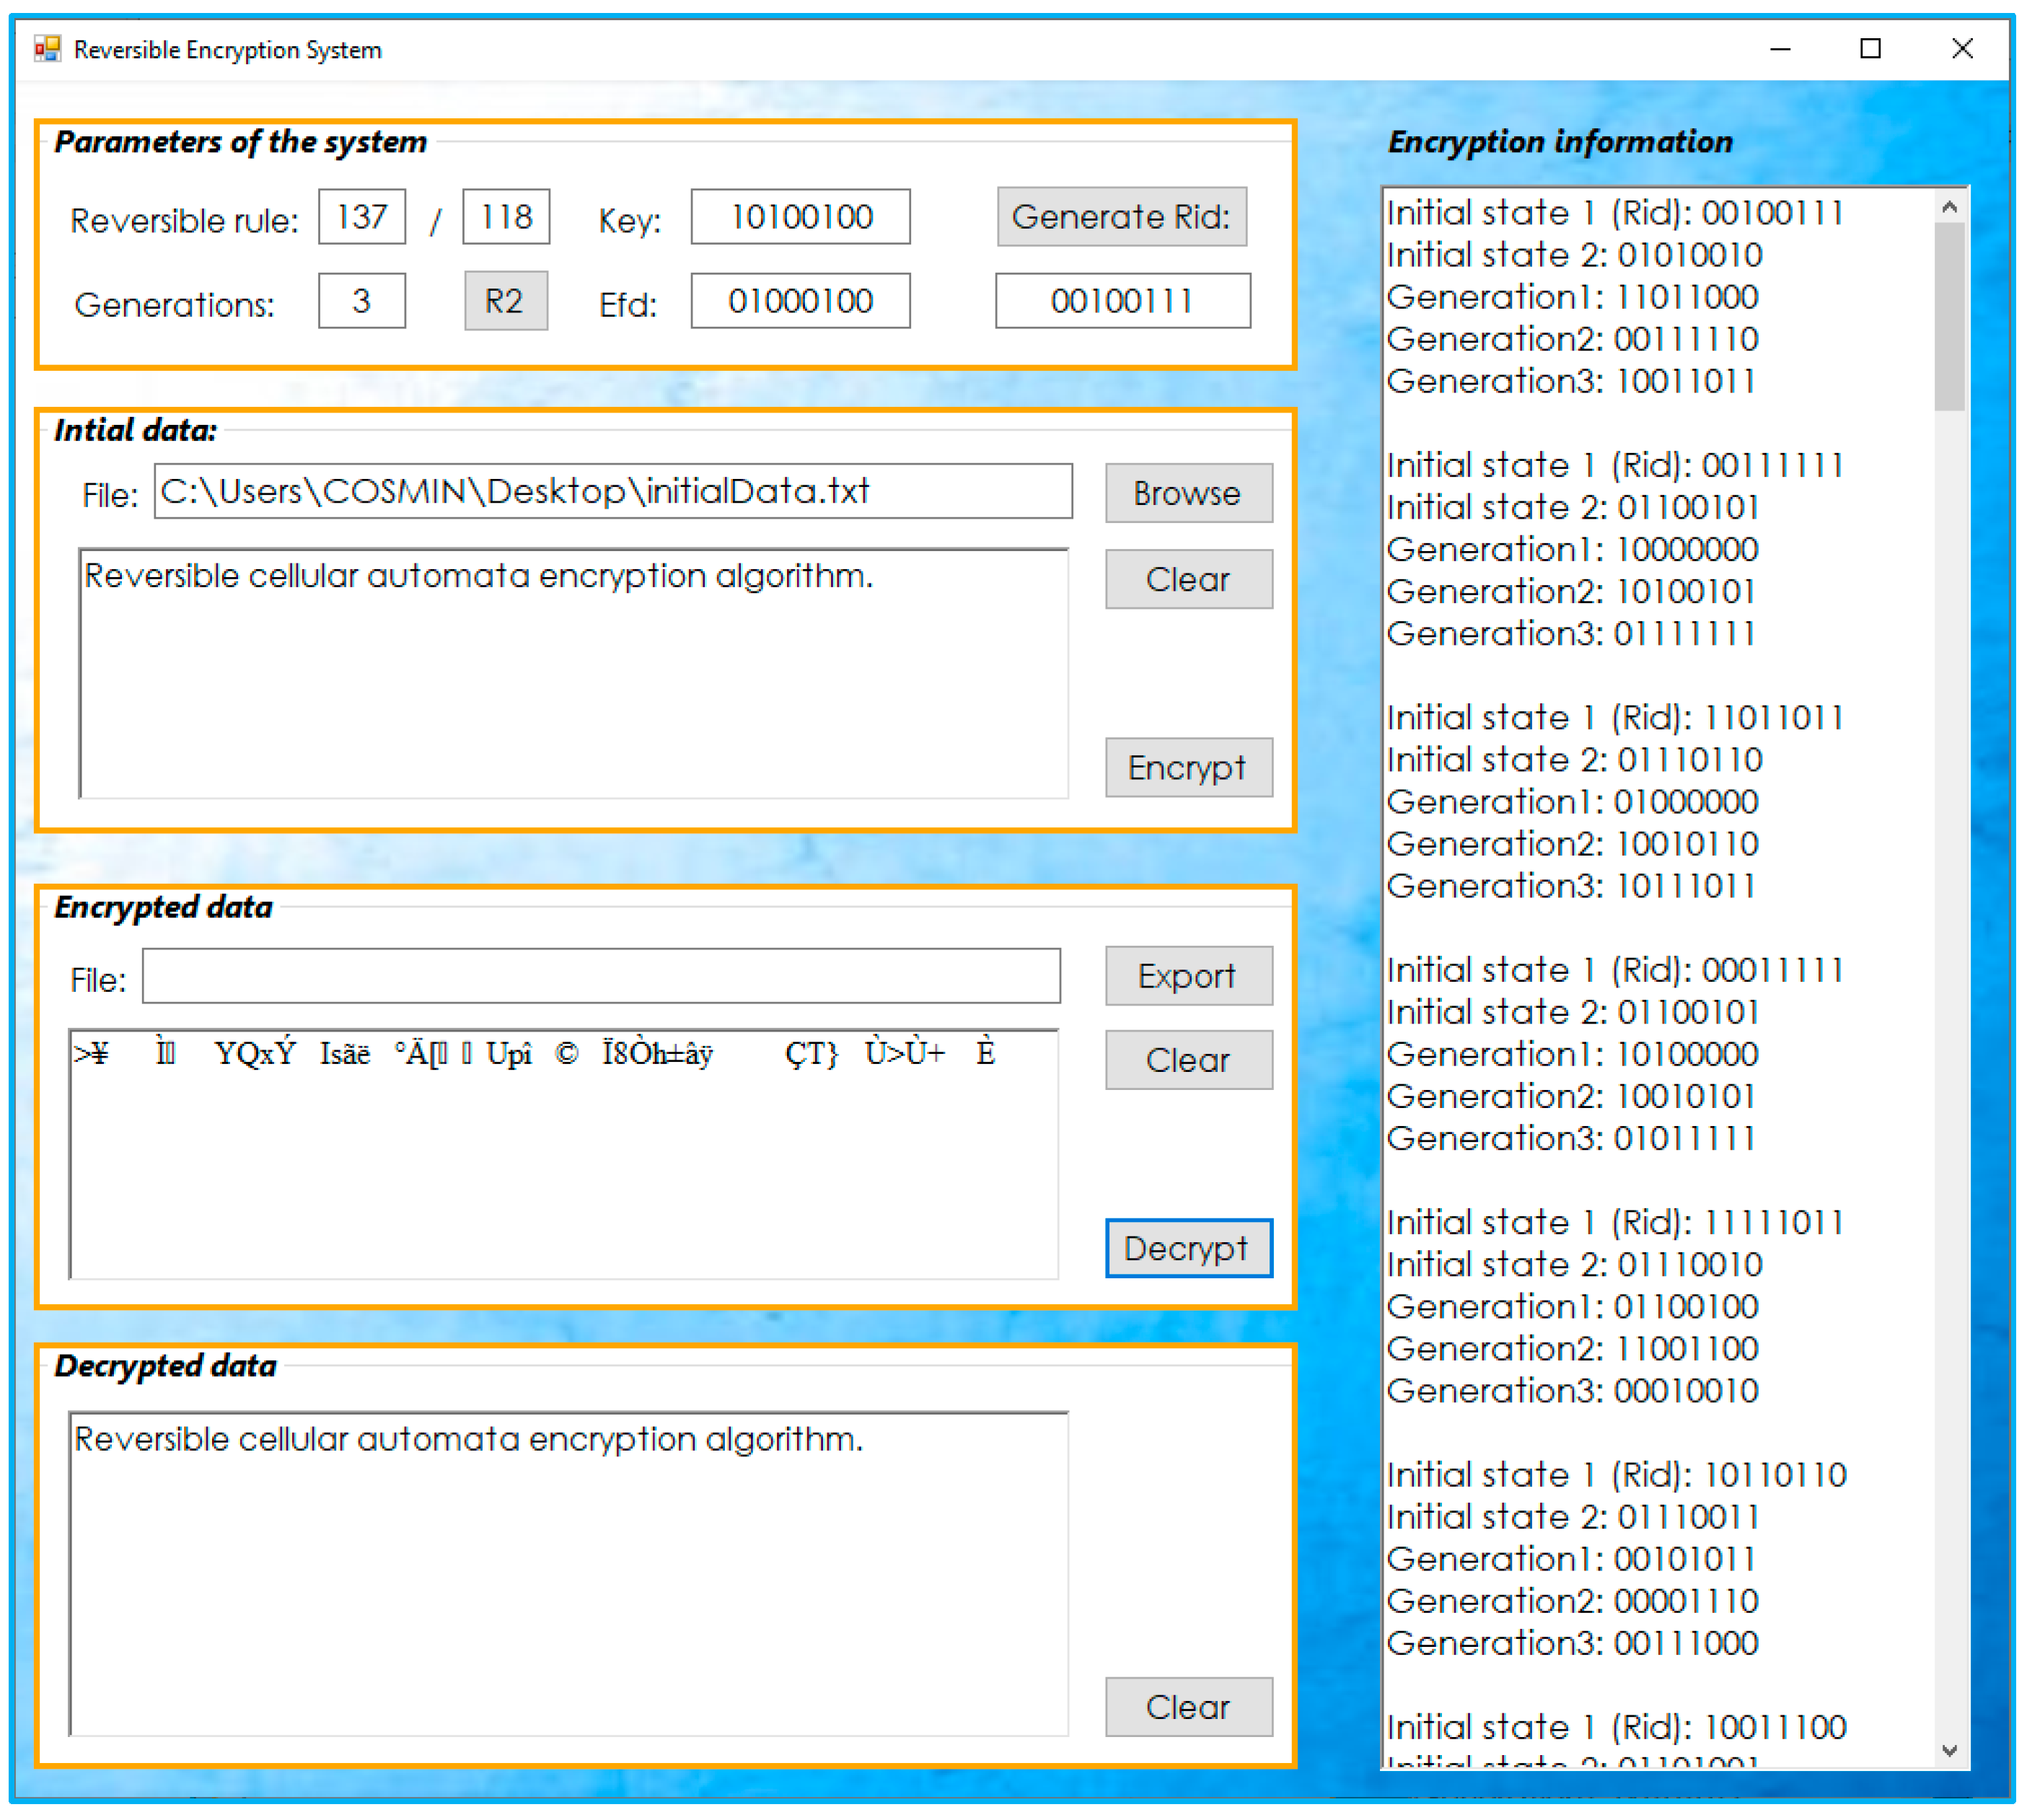This screenshot has height=1820, width=2027.
Task: Click the reversible rule 137 field
Action: tap(361, 216)
